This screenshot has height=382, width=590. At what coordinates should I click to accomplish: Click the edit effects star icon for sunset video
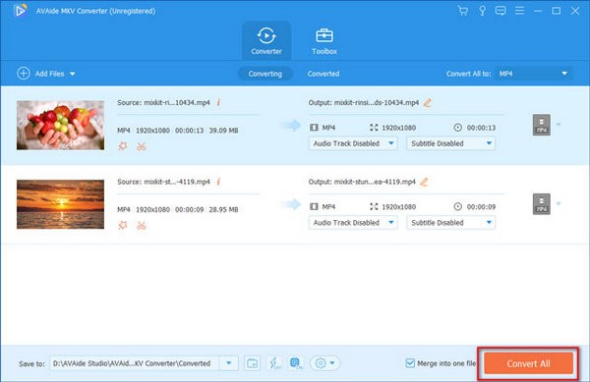pyautogui.click(x=123, y=225)
